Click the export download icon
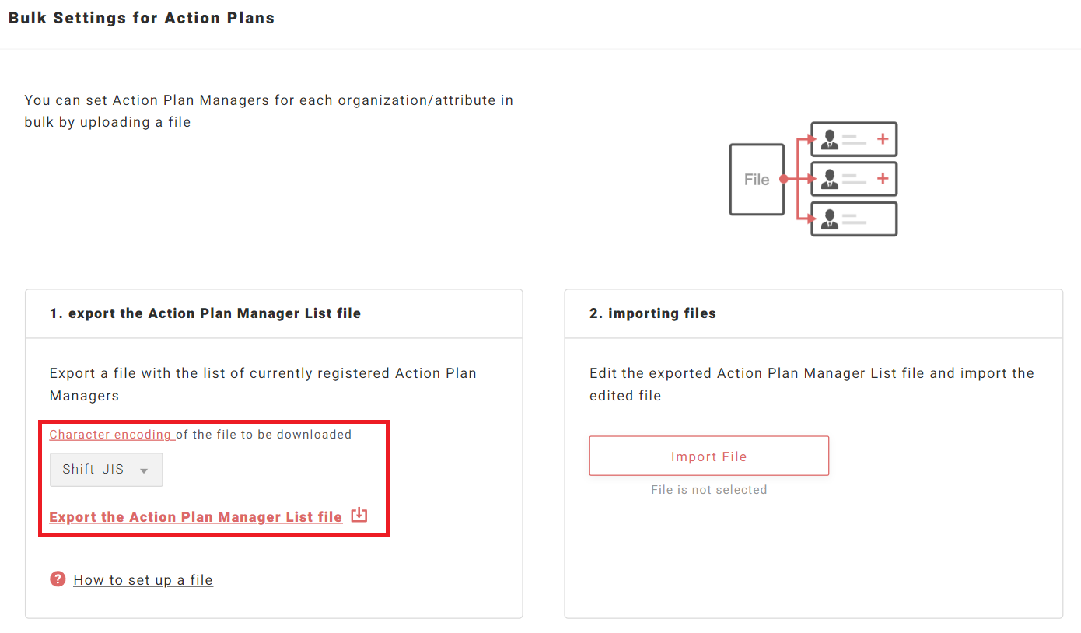Screen dimensions: 1081x633 [359, 515]
